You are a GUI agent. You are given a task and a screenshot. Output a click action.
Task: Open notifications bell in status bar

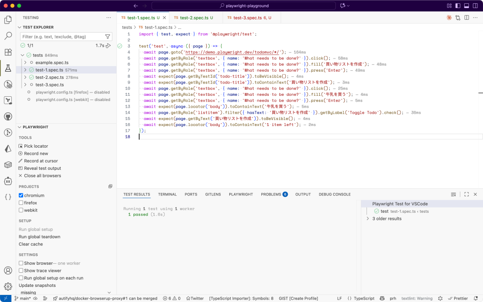[x=475, y=298]
